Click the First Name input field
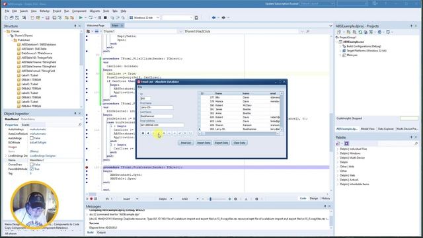The image size is (423, 238). click(157, 107)
